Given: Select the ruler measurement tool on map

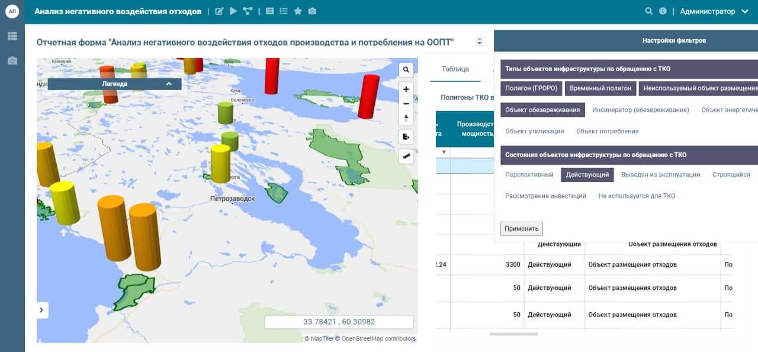Looking at the screenshot, I should pos(406,156).
